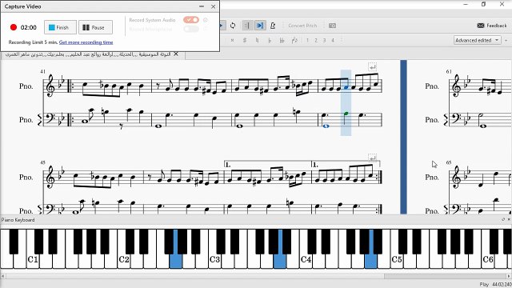512x288 pixels.
Task: Click the Piano Keyboard panel title
Action: pos(18,220)
